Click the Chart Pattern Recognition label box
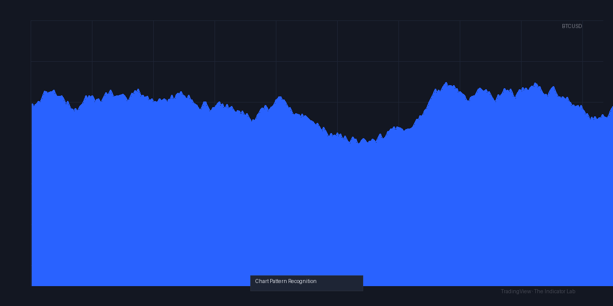The image size is (613, 306). 306,283
